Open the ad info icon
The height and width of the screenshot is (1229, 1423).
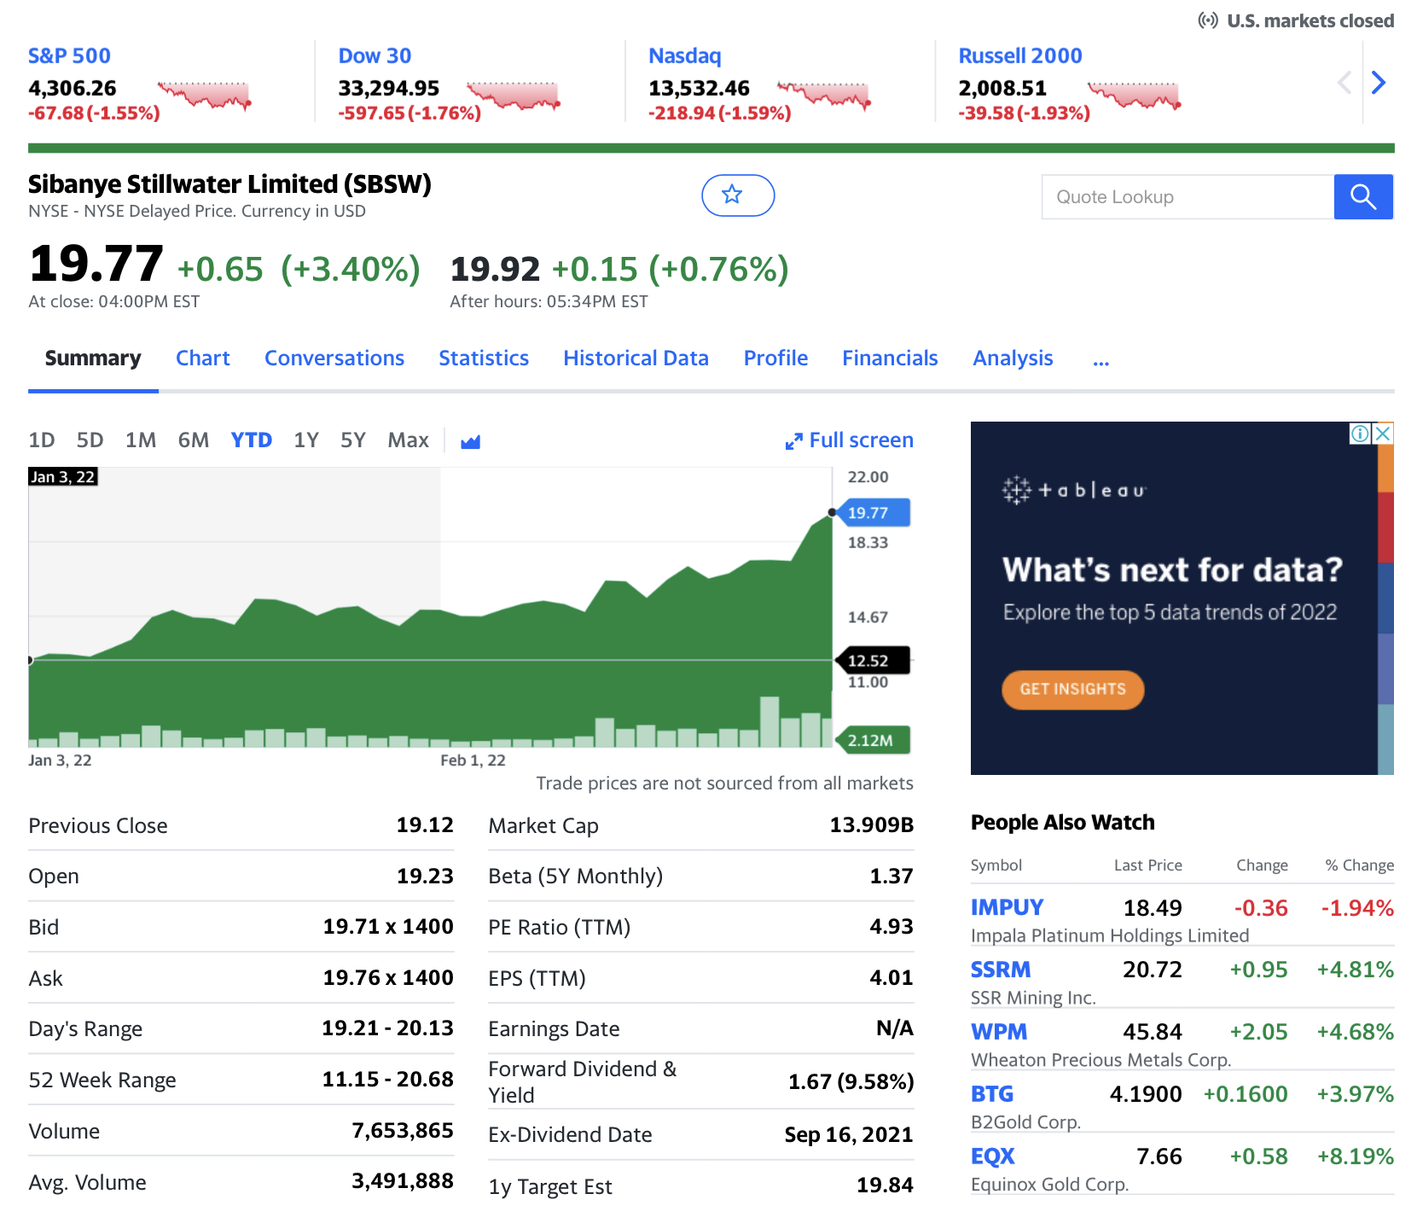coord(1359,434)
